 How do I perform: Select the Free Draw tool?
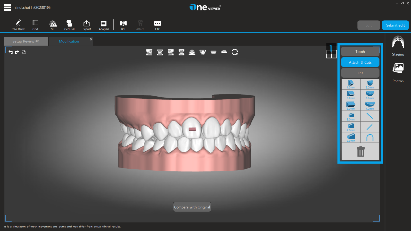tap(18, 24)
